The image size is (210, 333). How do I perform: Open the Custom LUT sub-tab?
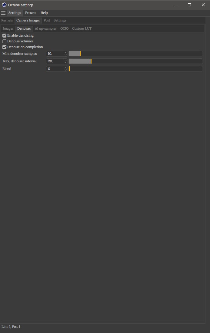pos(82,28)
